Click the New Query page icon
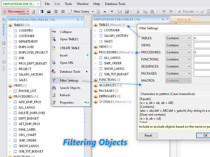 [x=70, y=12]
